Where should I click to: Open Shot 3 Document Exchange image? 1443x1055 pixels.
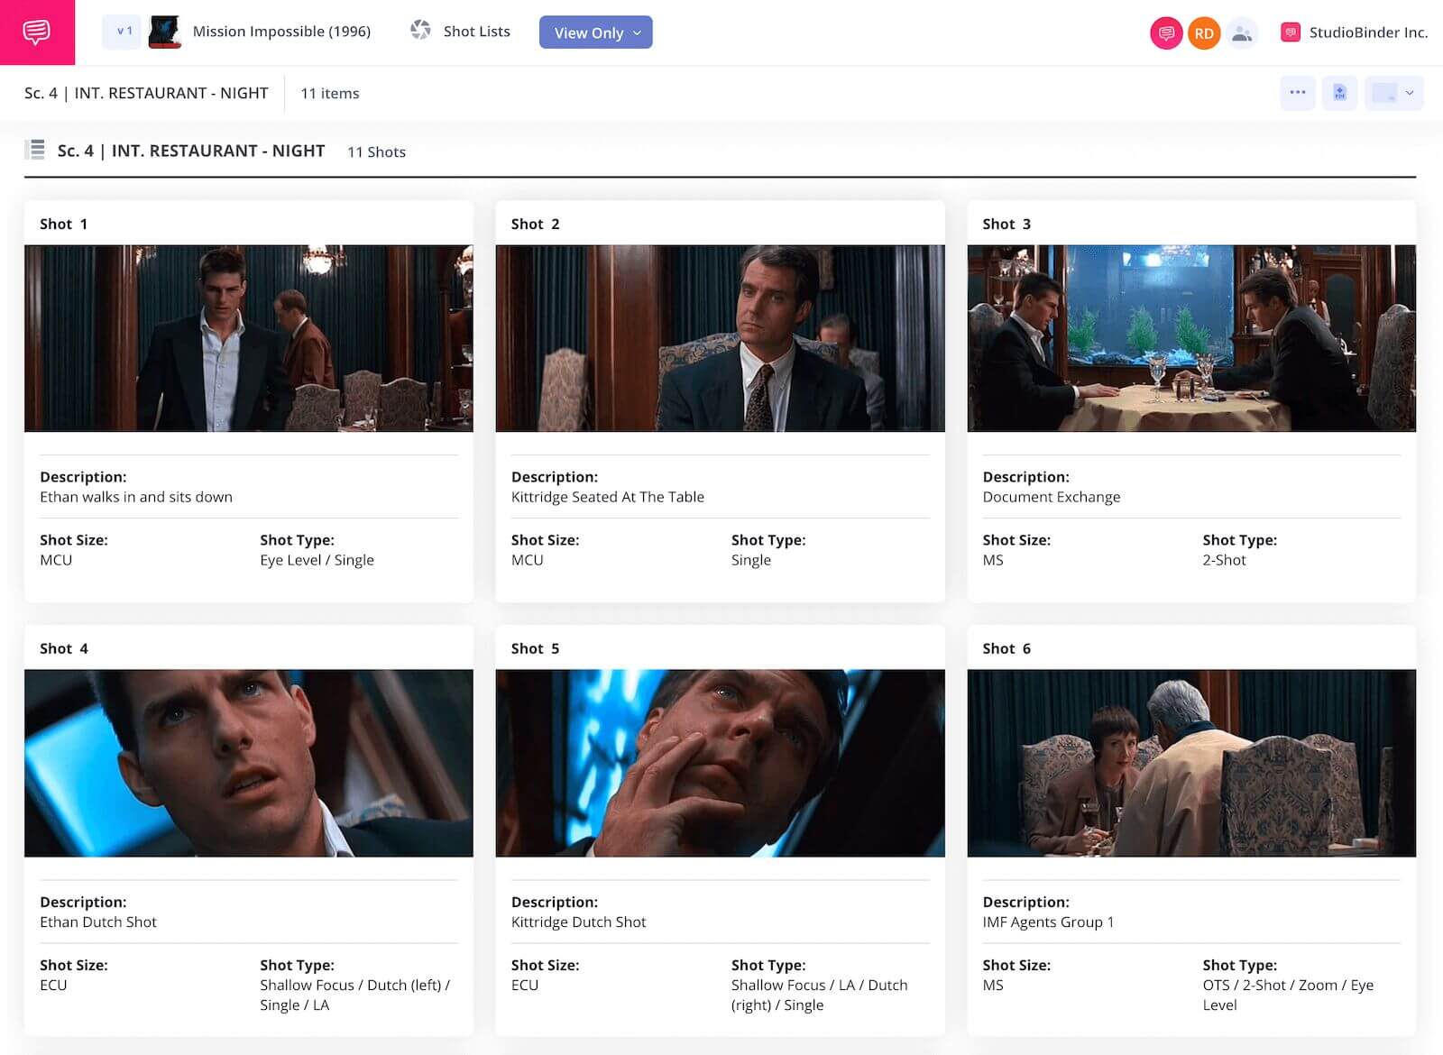pos(1190,338)
